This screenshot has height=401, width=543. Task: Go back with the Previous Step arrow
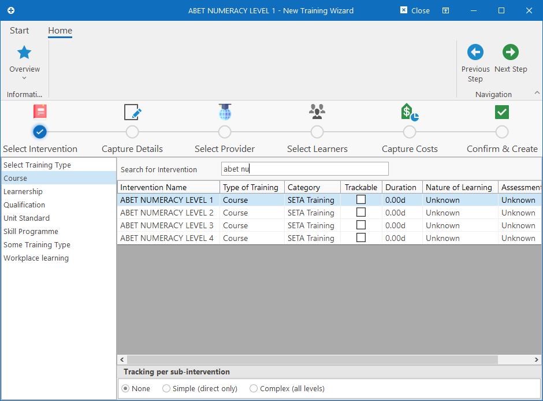475,52
